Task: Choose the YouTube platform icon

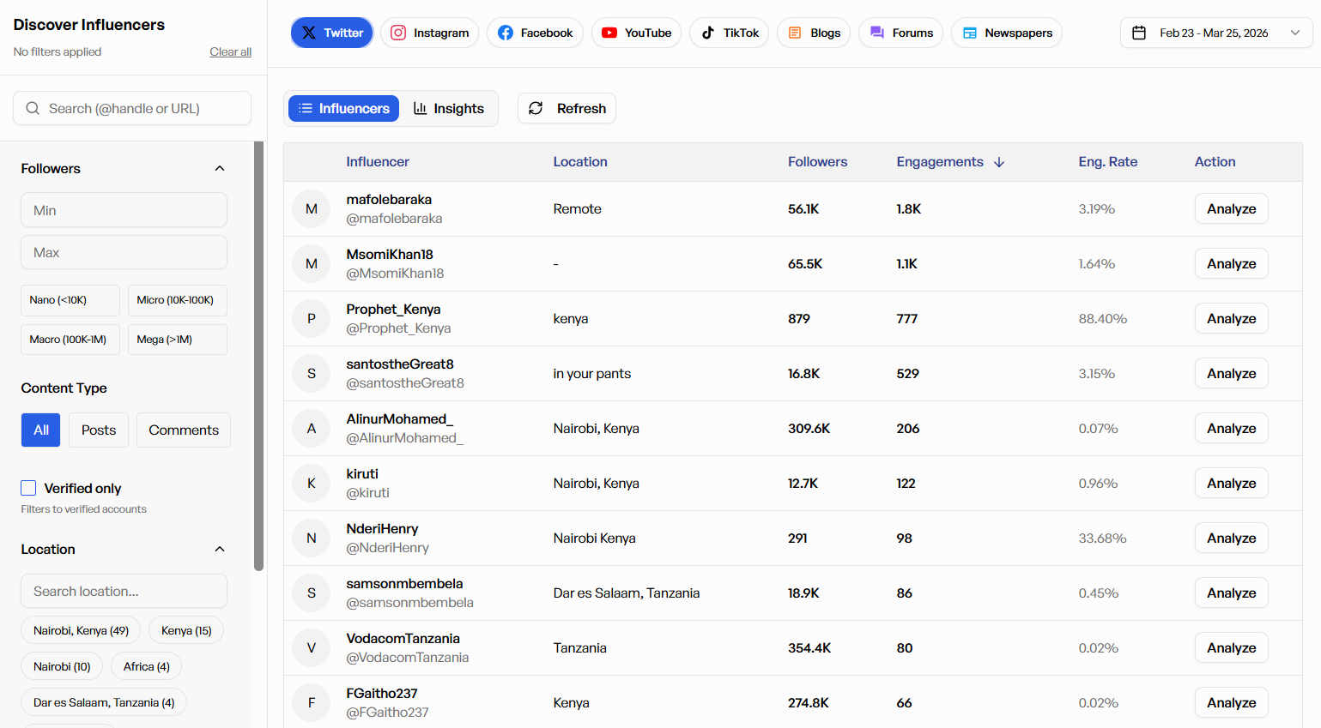Action: click(x=609, y=33)
